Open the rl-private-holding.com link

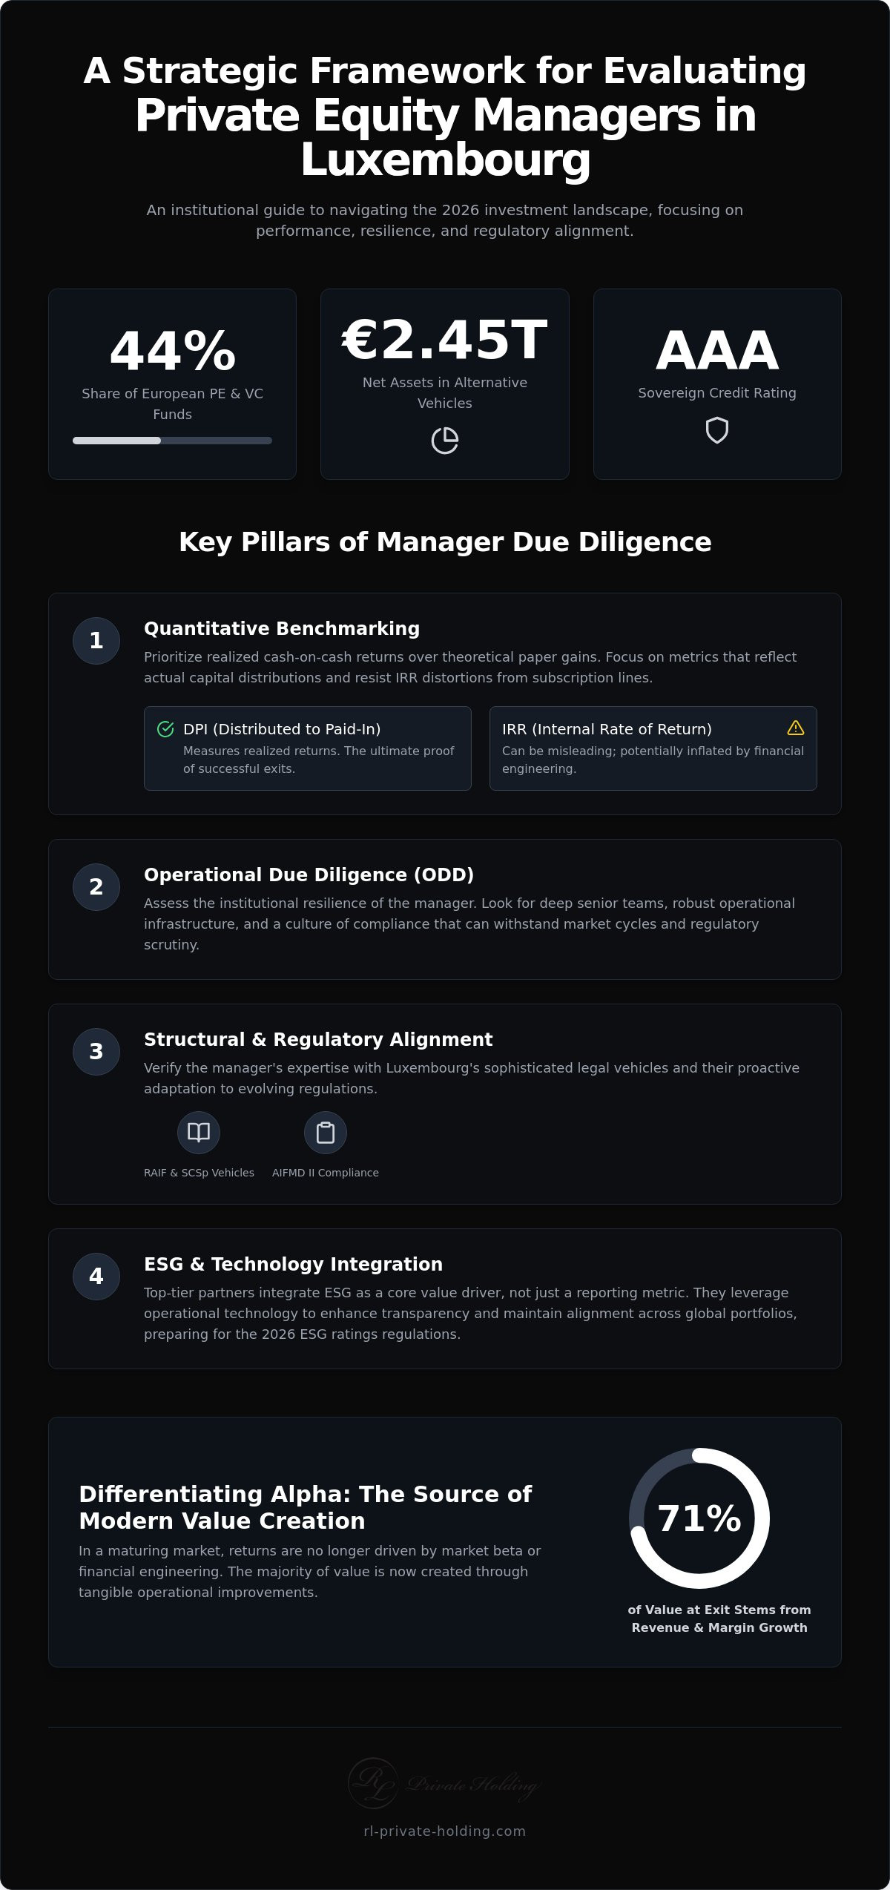coord(445,1831)
